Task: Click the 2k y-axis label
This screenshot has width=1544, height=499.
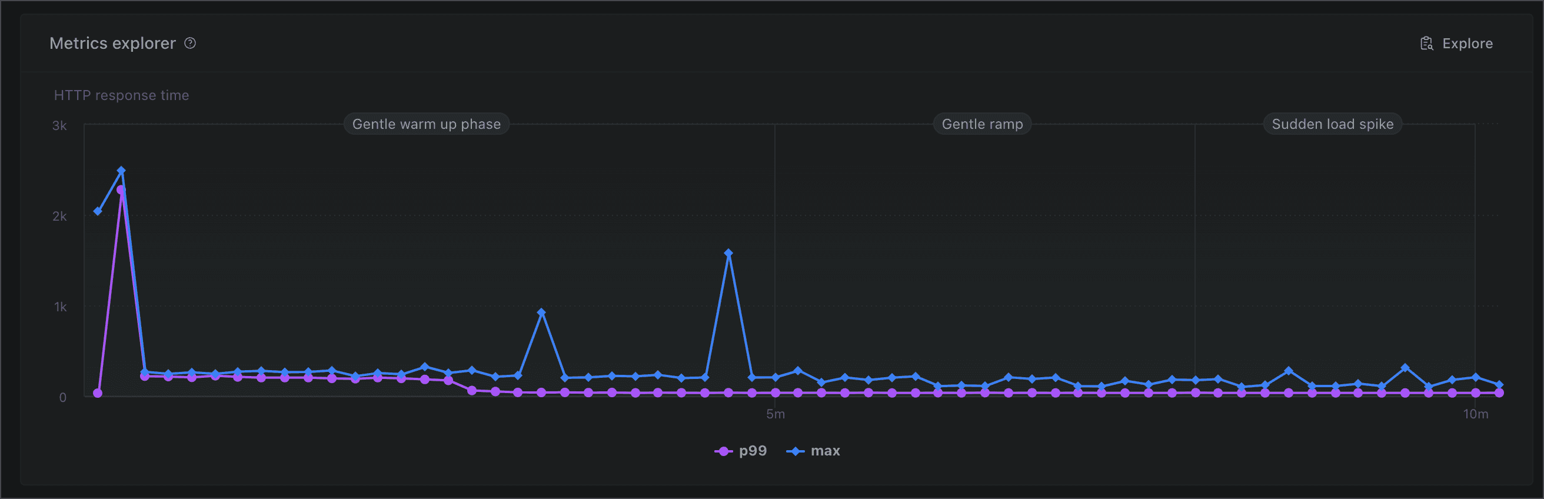Action: [x=59, y=217]
